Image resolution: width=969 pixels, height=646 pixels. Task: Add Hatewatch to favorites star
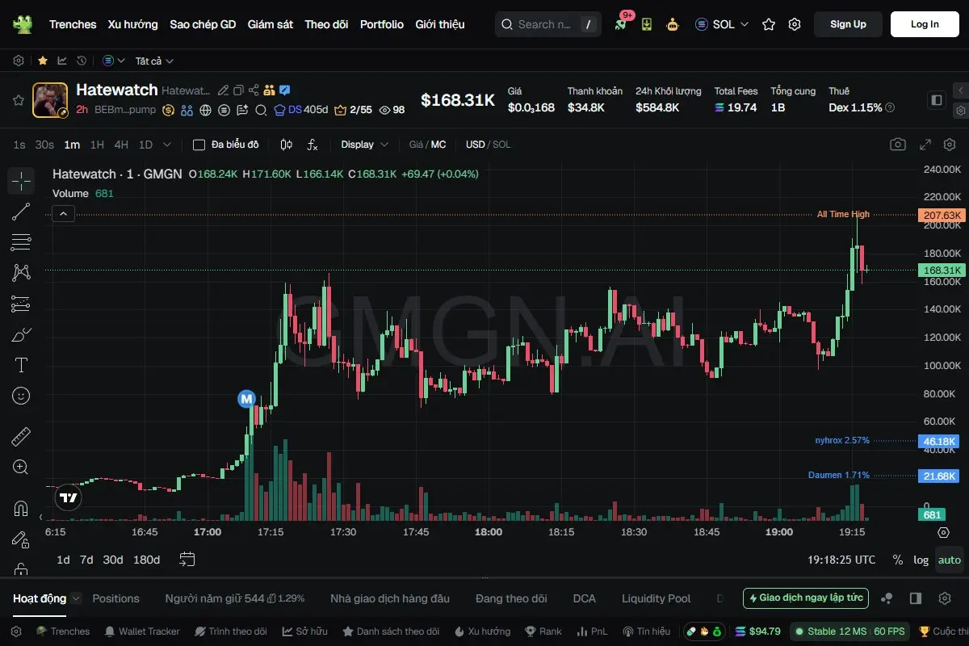[x=18, y=100]
